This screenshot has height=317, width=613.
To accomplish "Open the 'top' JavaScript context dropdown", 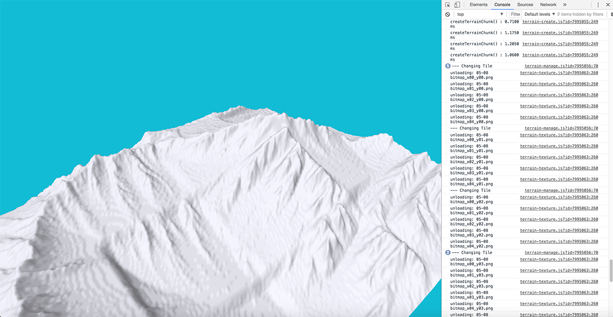I will tap(480, 14).
